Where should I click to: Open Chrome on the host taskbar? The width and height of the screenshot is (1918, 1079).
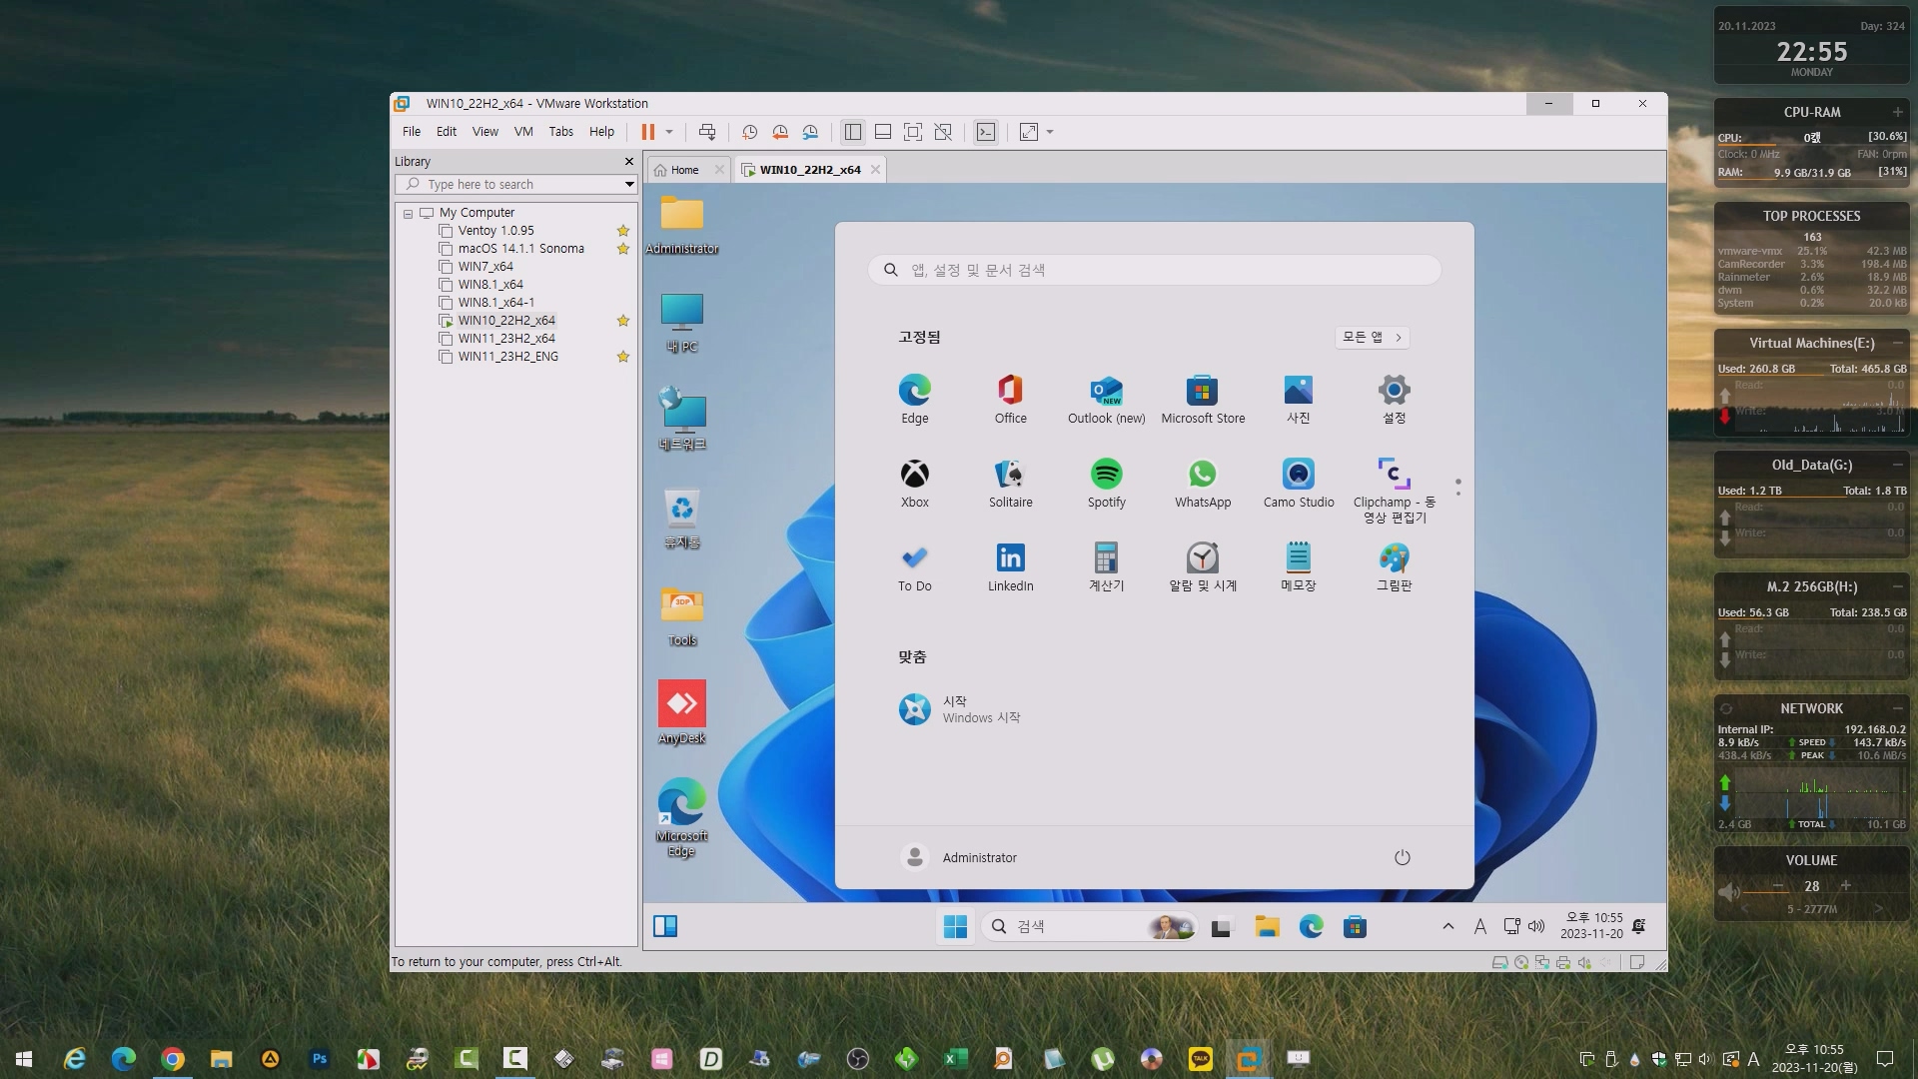173,1059
